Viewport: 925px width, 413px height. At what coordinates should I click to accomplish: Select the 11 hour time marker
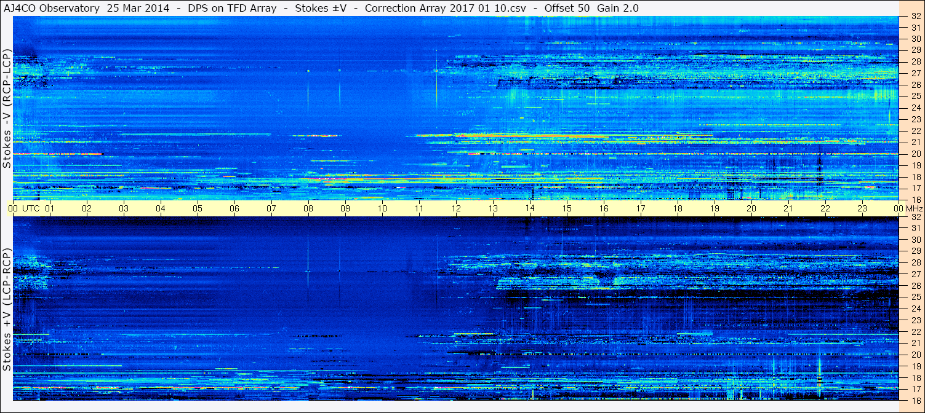coord(419,208)
